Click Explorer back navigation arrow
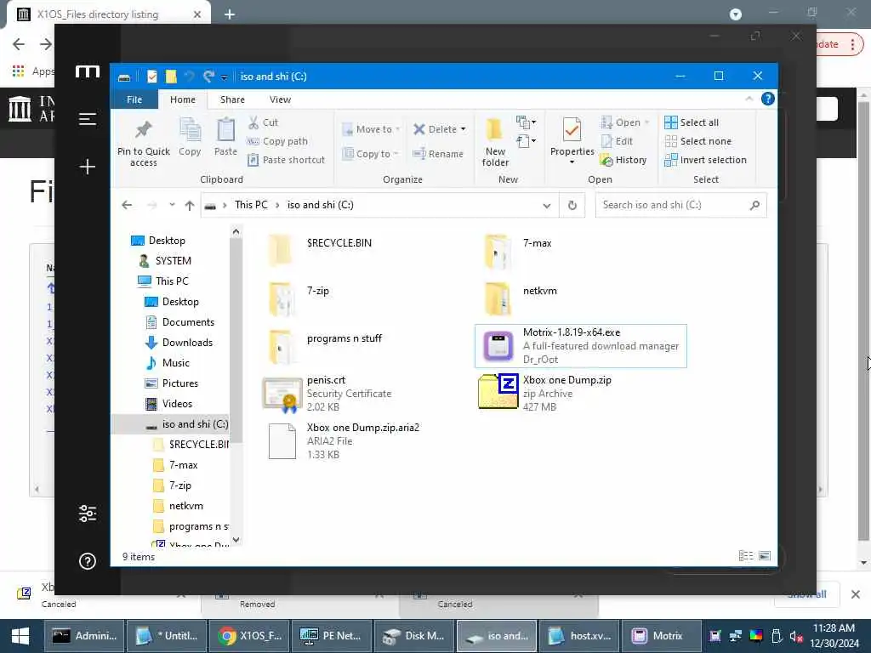871x653 pixels. click(127, 206)
